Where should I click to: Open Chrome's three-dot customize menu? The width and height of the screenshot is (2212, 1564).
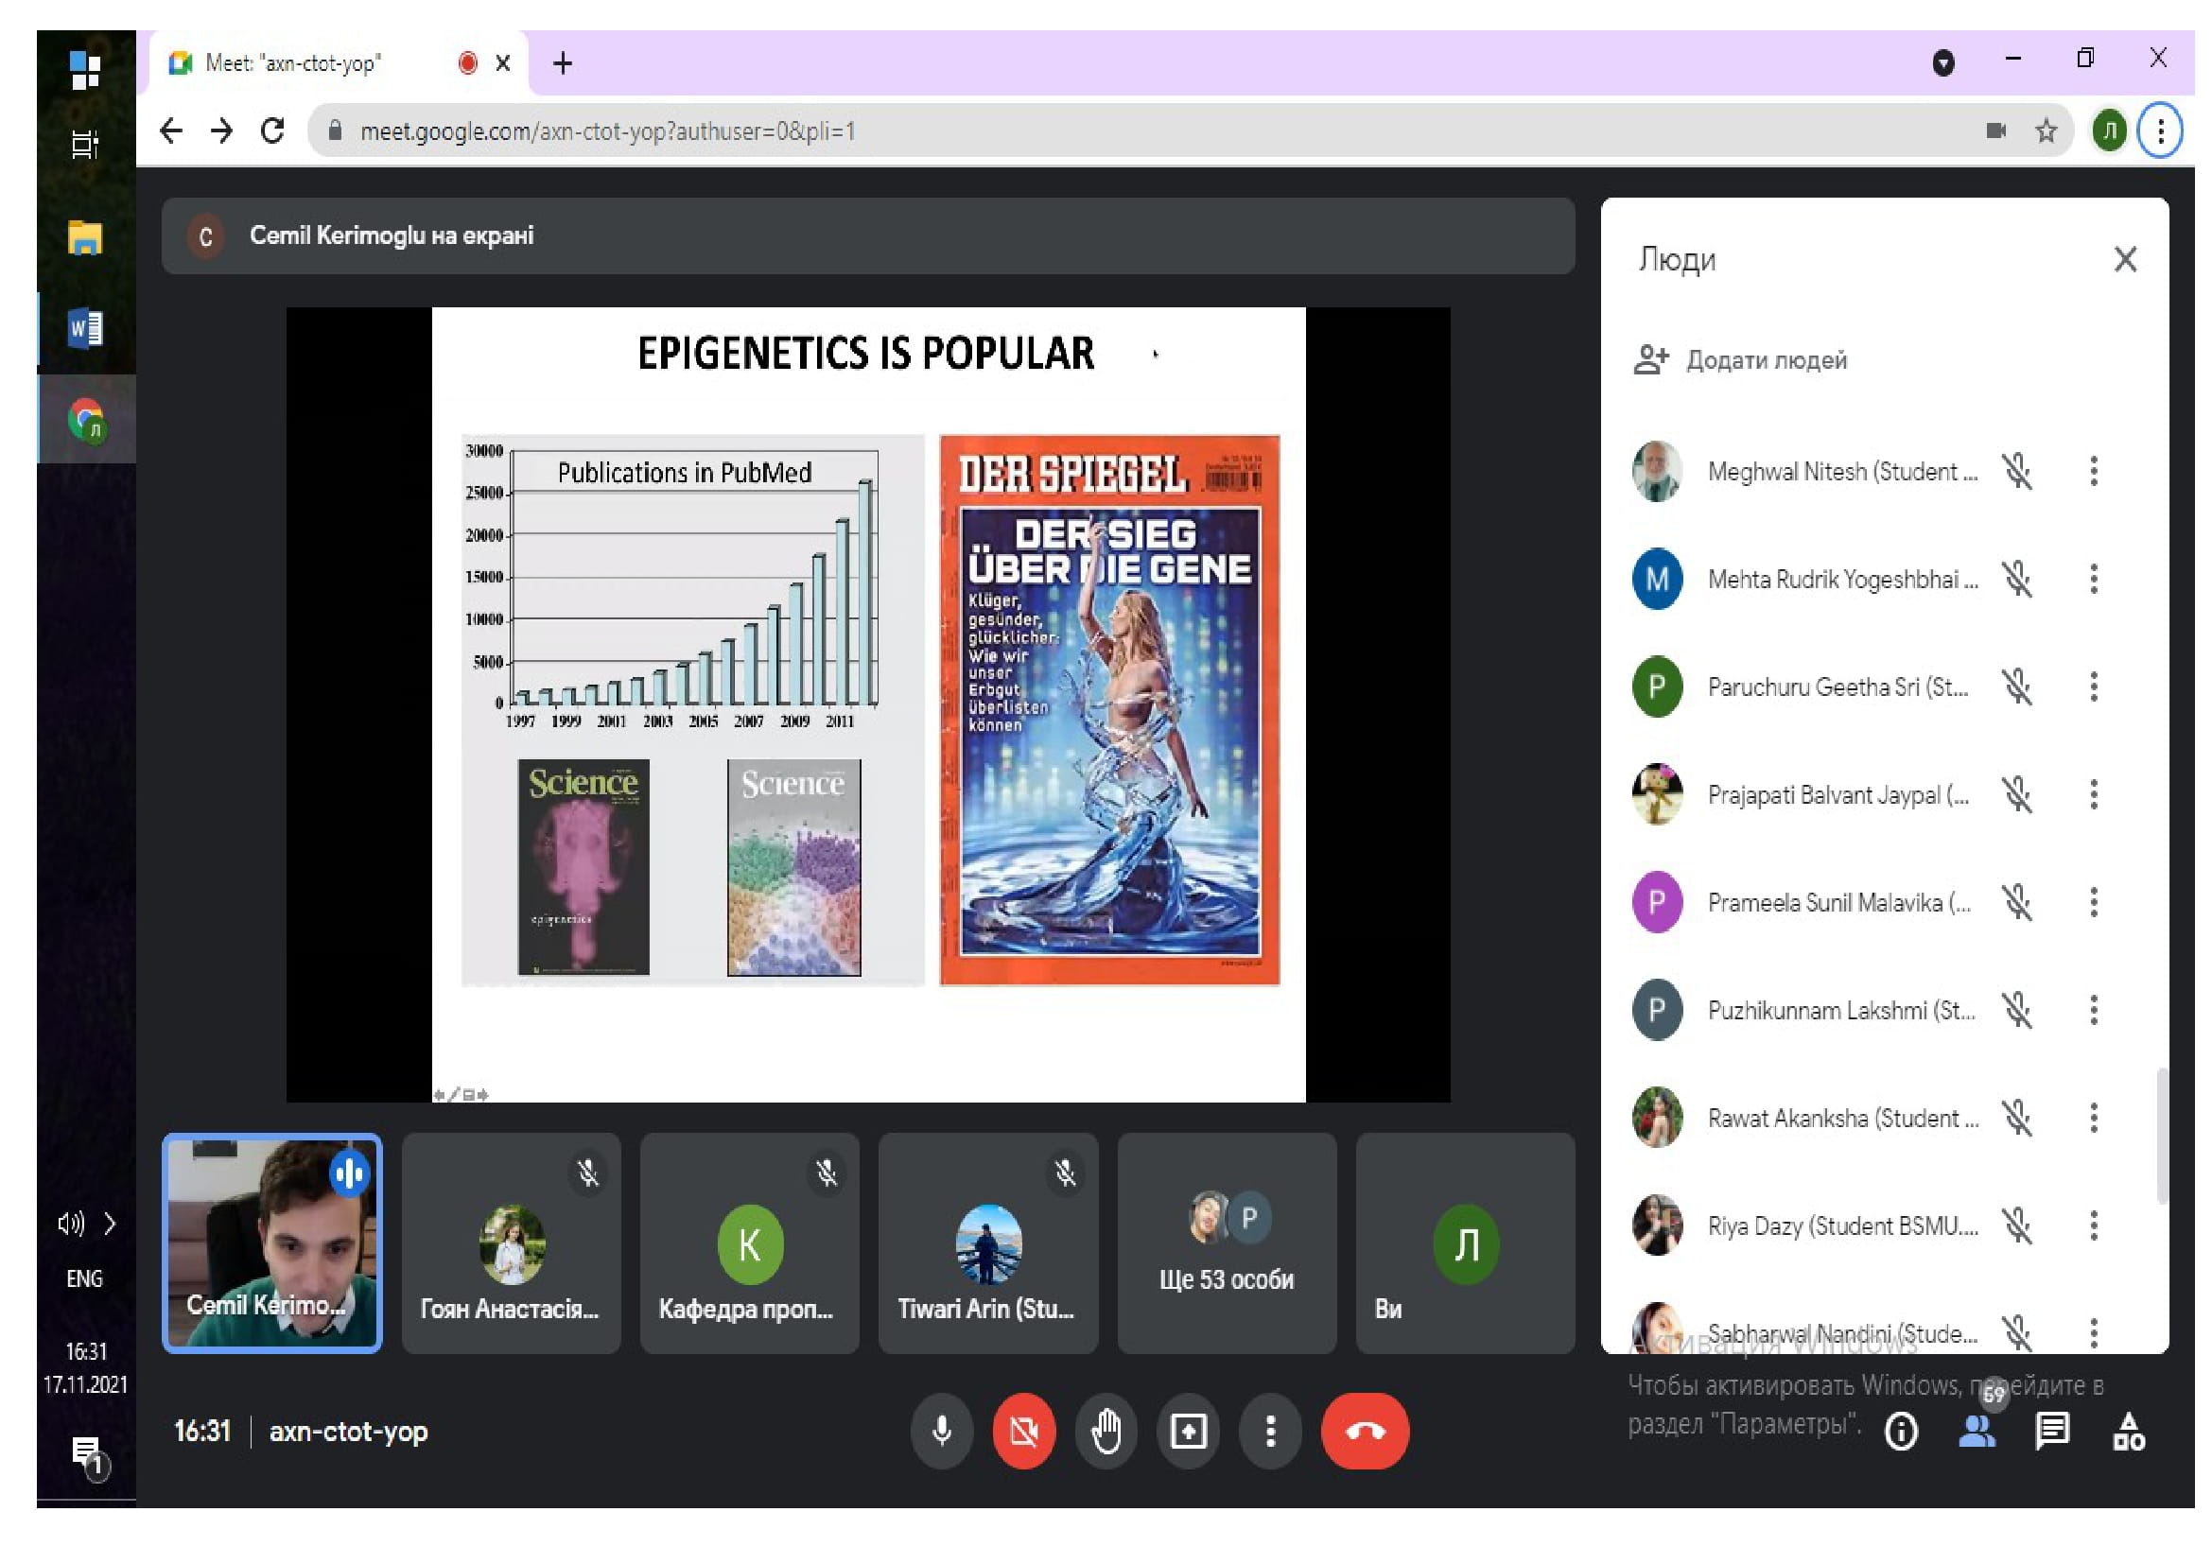pyautogui.click(x=2161, y=131)
